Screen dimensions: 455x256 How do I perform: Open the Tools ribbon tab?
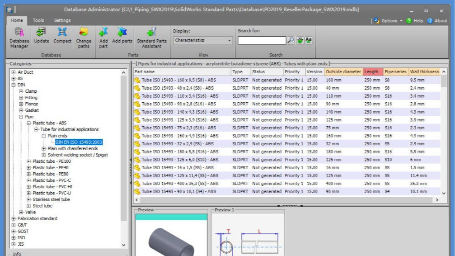38,20
